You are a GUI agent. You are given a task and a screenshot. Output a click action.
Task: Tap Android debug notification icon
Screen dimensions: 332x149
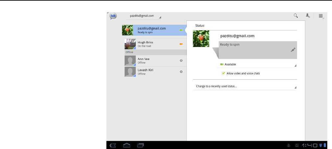(x=288, y=145)
